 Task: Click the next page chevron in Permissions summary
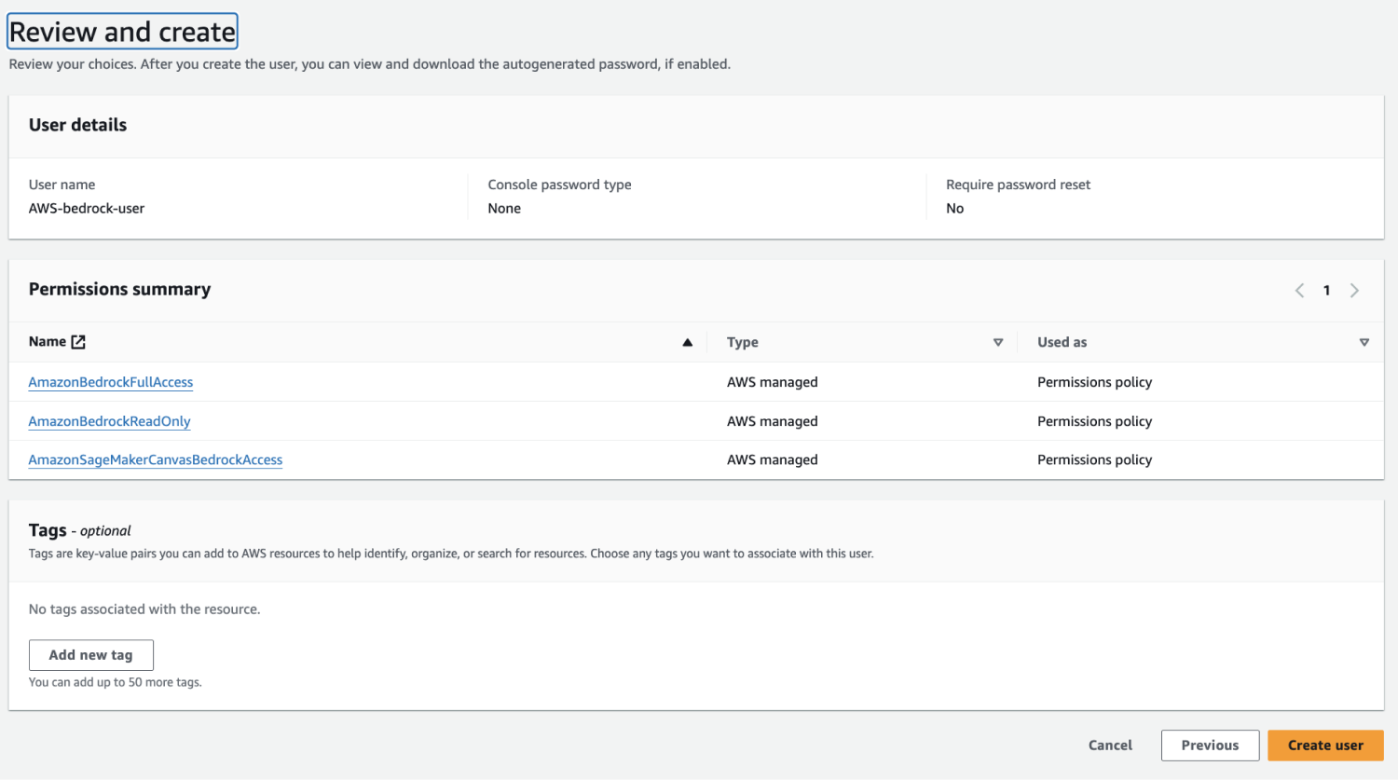(1354, 290)
